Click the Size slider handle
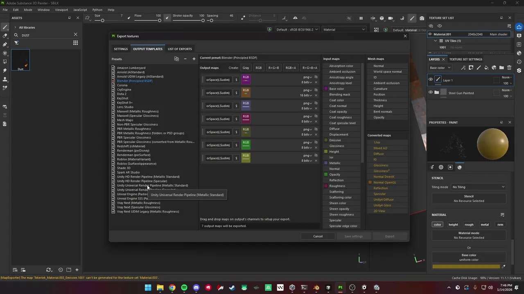This screenshot has height=294, width=524. [x=102, y=20]
